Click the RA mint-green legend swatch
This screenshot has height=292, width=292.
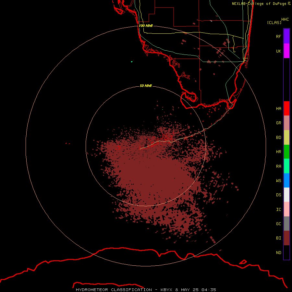(x=286, y=166)
